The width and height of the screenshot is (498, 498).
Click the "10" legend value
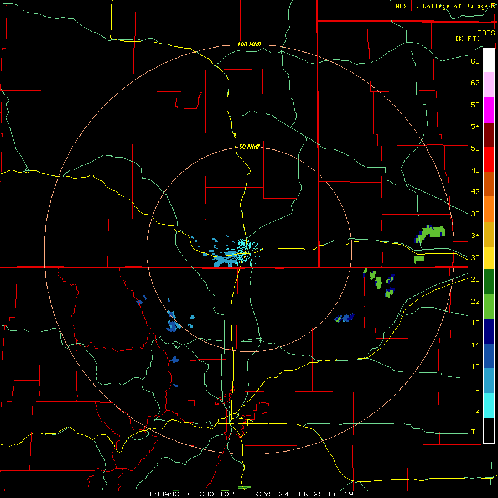point(475,366)
